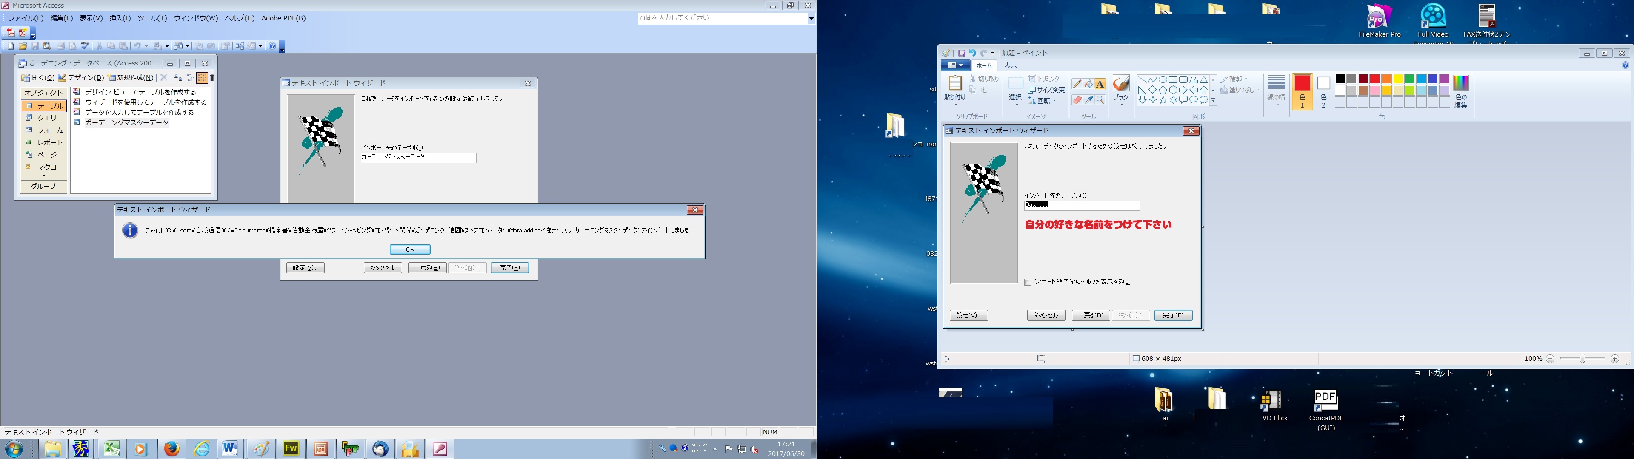
Task: Tick the ウィザード終了後にヘルプを表示する checkbox
Action: pyautogui.click(x=1028, y=282)
